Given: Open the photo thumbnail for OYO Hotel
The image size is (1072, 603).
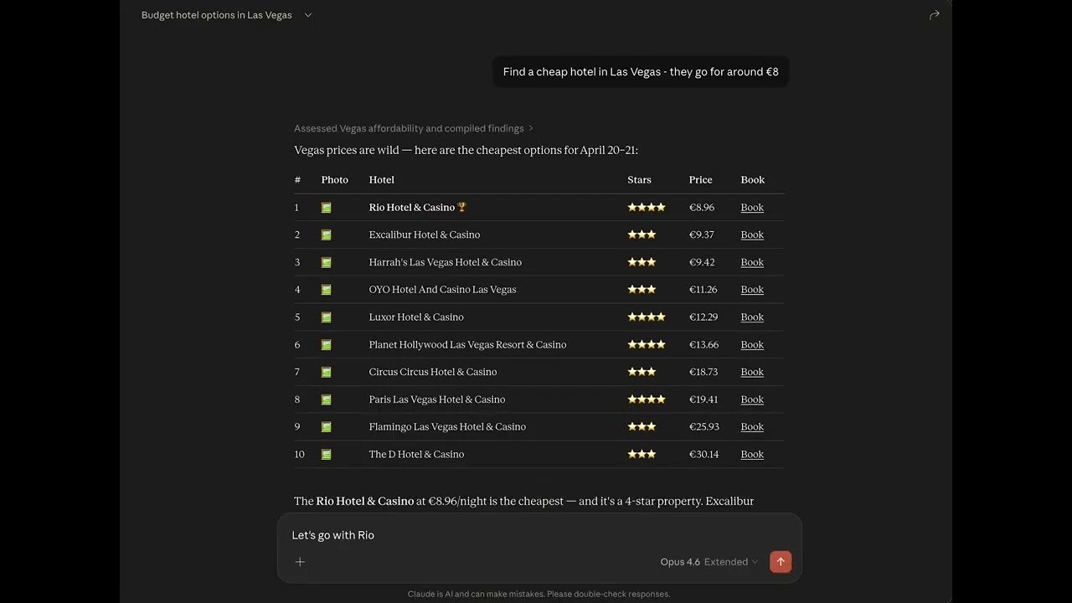Looking at the screenshot, I should point(327,290).
